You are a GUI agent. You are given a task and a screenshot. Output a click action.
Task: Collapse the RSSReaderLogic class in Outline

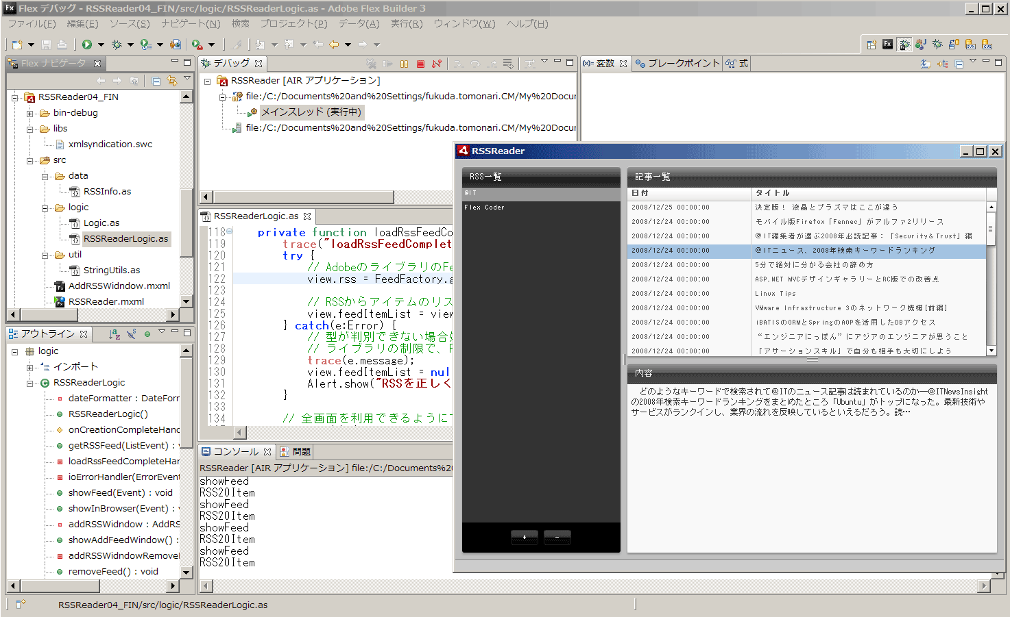[29, 383]
